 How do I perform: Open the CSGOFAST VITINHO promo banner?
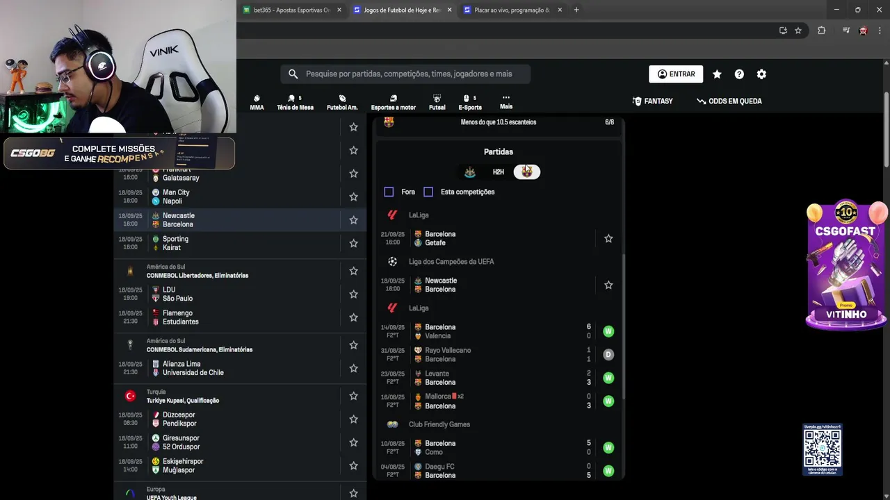pos(846,265)
